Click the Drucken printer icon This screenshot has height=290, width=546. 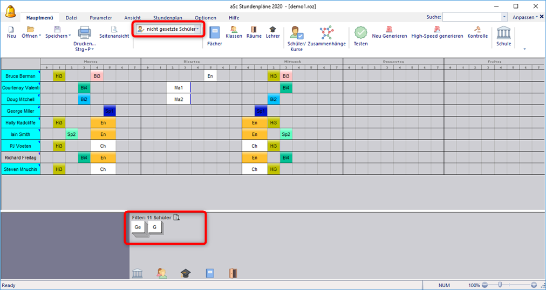pyautogui.click(x=84, y=33)
